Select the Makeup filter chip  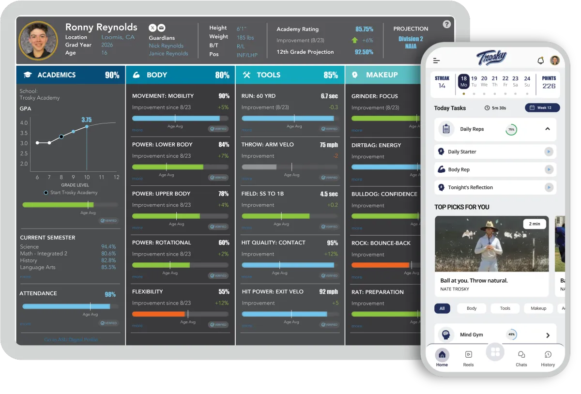[x=538, y=308]
